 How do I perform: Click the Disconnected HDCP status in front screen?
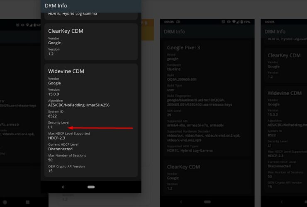[60, 149]
